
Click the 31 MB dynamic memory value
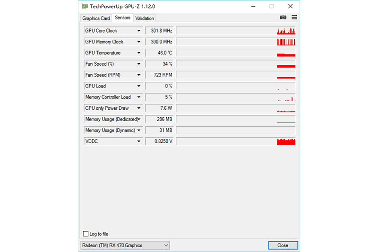pyautogui.click(x=159, y=130)
